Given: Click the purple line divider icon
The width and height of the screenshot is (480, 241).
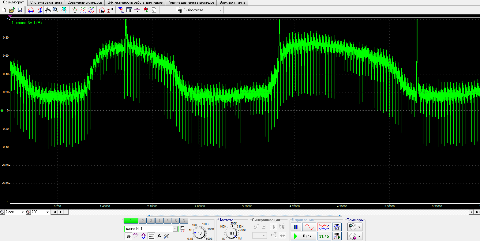Looking at the screenshot, I should click(x=137, y=10).
